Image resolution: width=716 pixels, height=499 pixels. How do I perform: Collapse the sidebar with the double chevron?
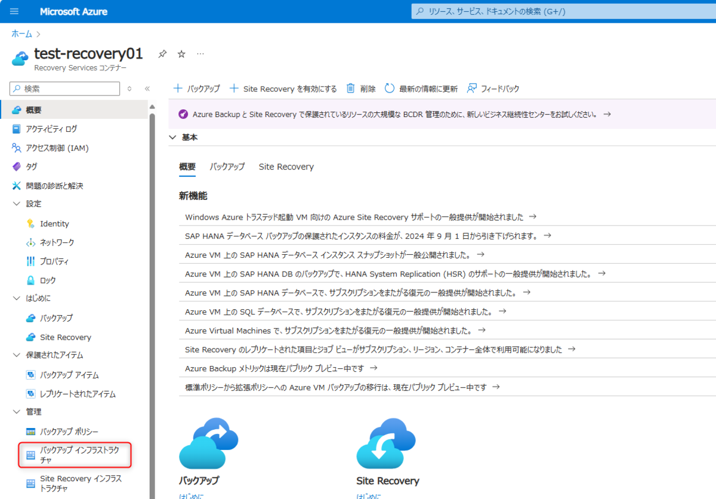pyautogui.click(x=147, y=88)
